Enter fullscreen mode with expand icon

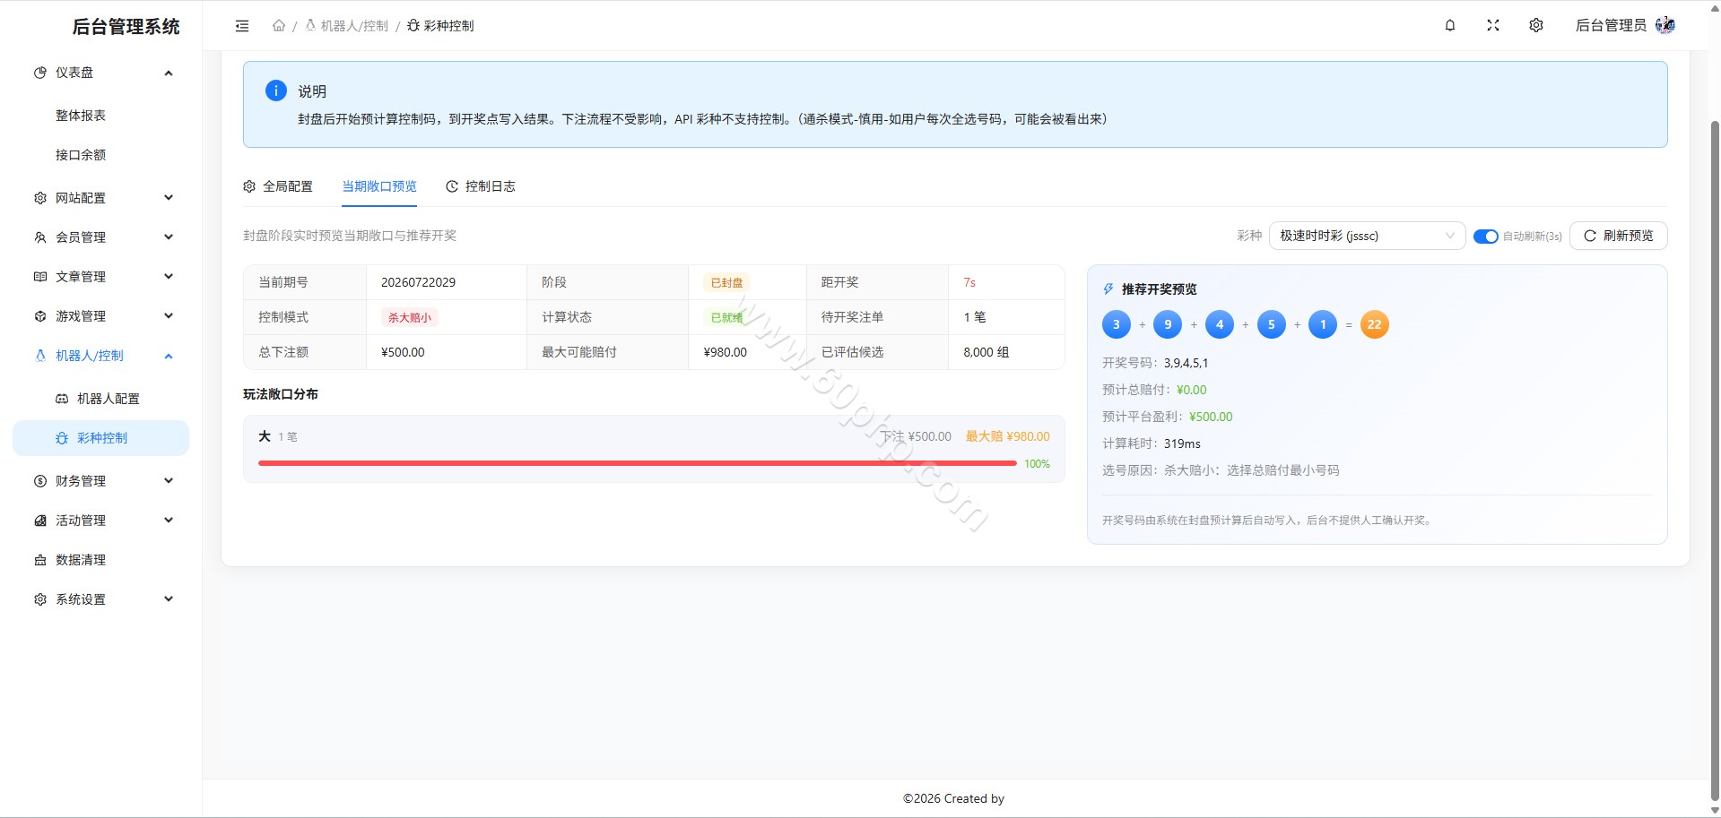1493,25
